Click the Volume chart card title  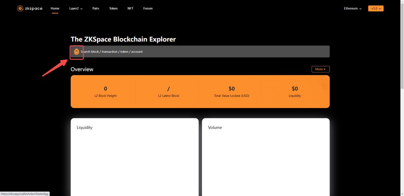pyautogui.click(x=215, y=128)
